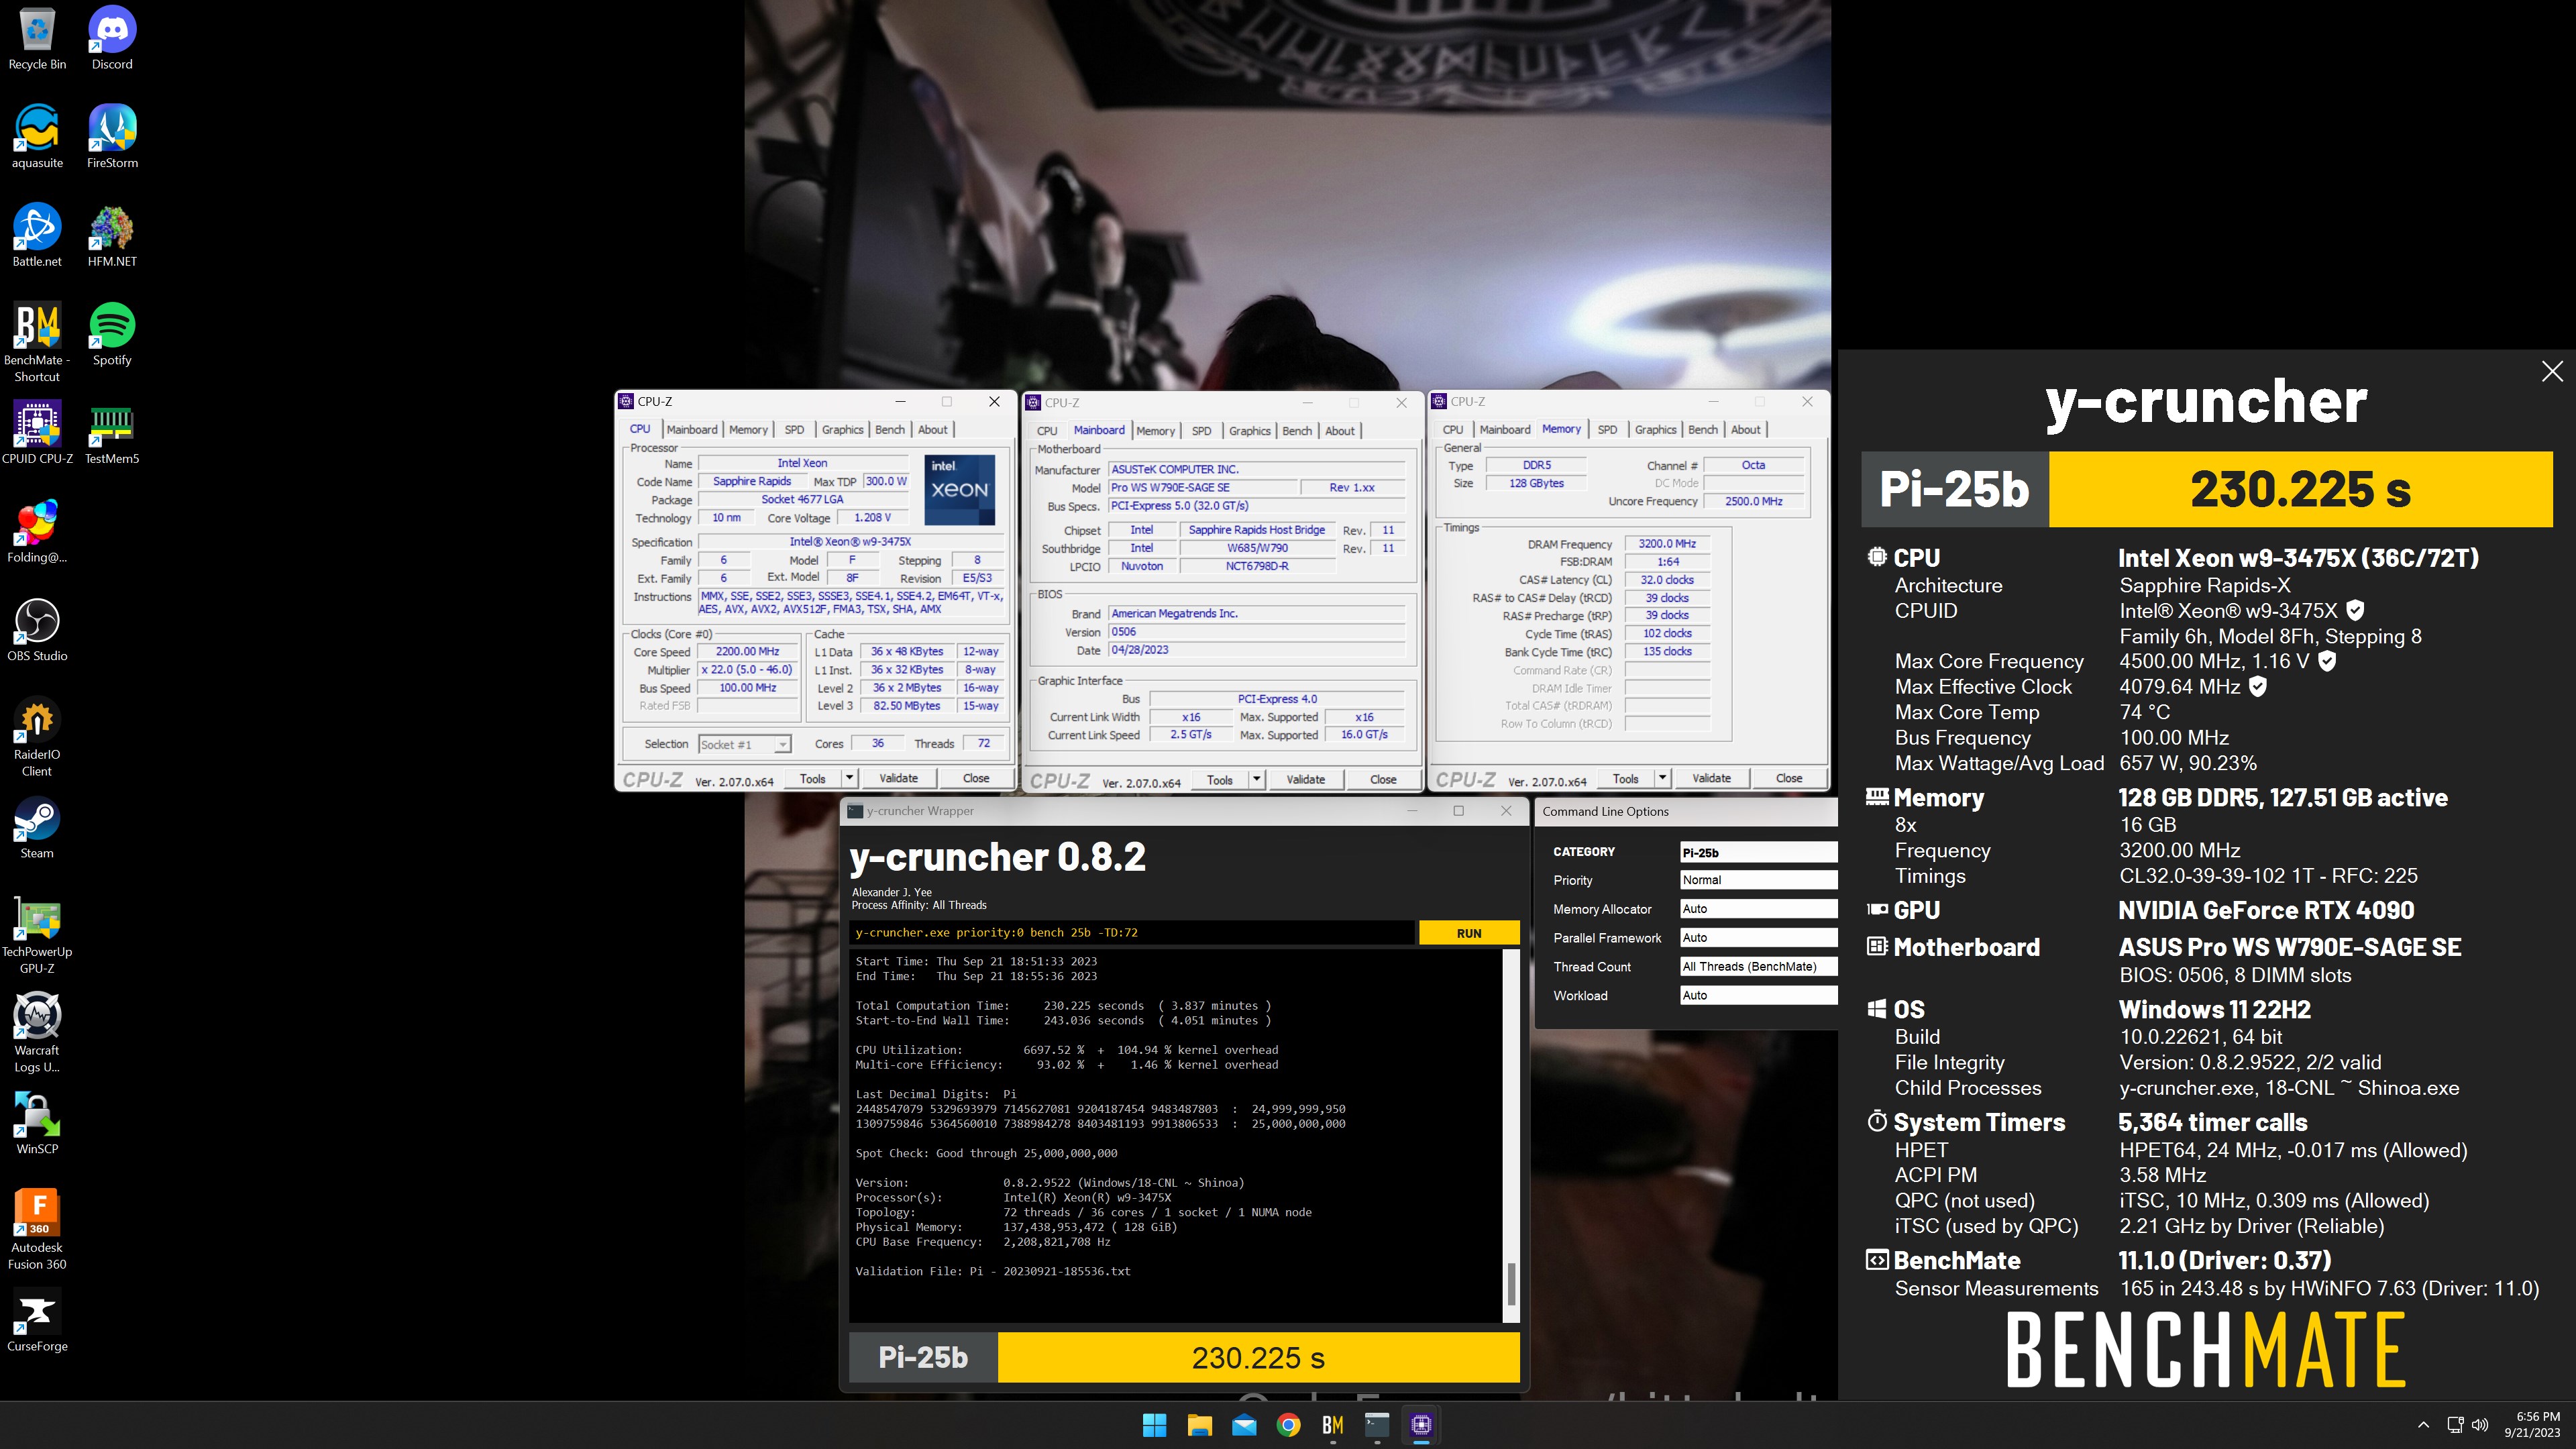The height and width of the screenshot is (1449, 2576).
Task: Click the y-cruncher output scrollbar thumb
Action: coord(1511,1284)
